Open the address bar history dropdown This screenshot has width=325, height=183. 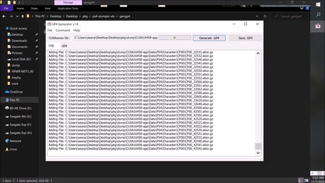click(x=257, y=16)
